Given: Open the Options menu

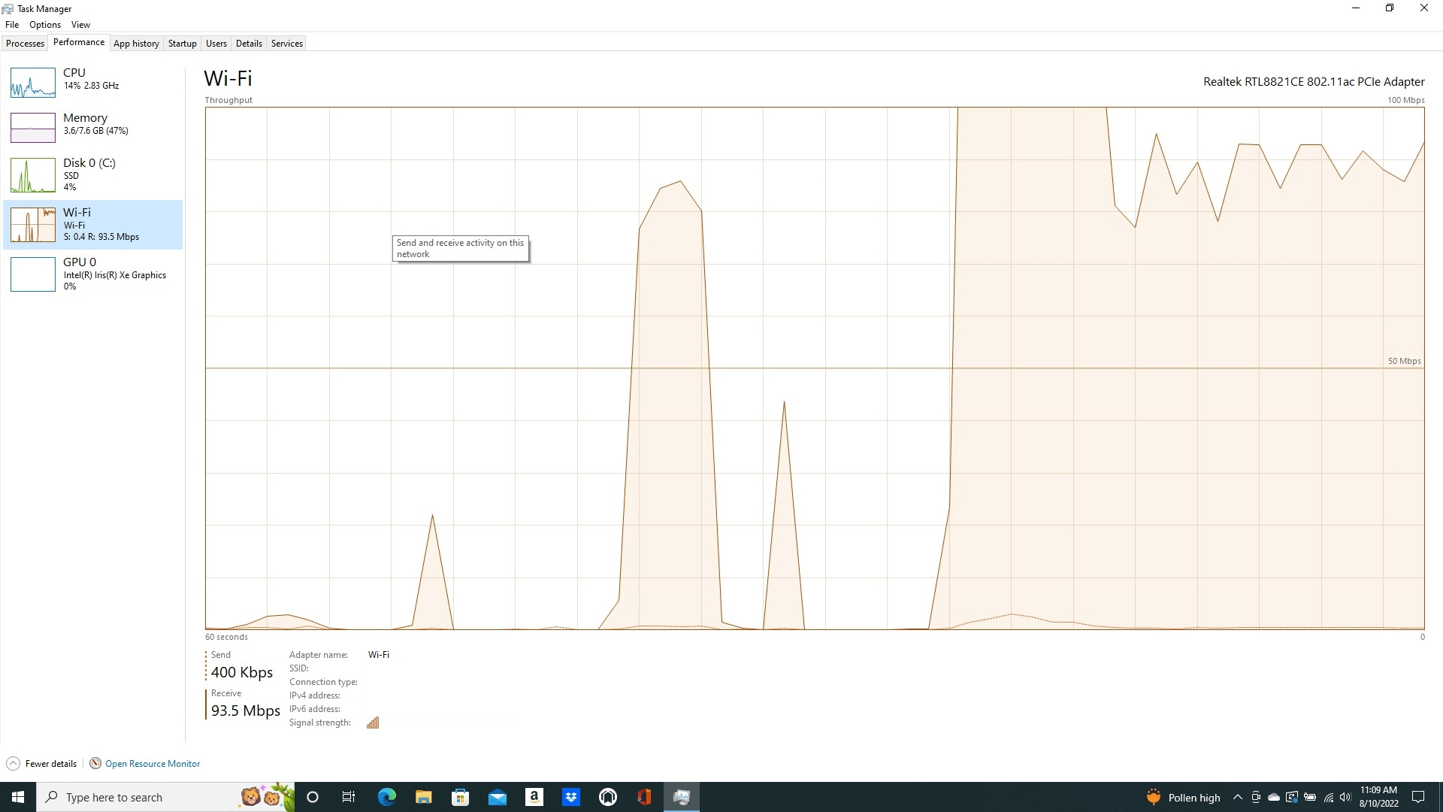Looking at the screenshot, I should click(x=44, y=24).
